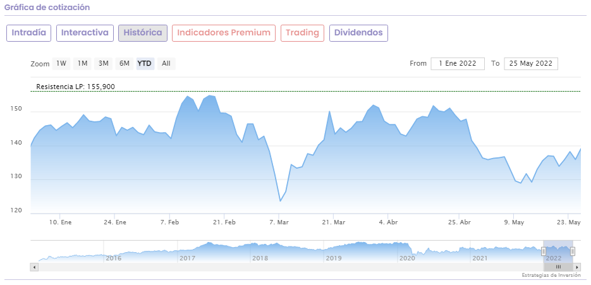Click the right scroll arrow of navigator
This screenshot has width=591, height=285.
[578, 267]
